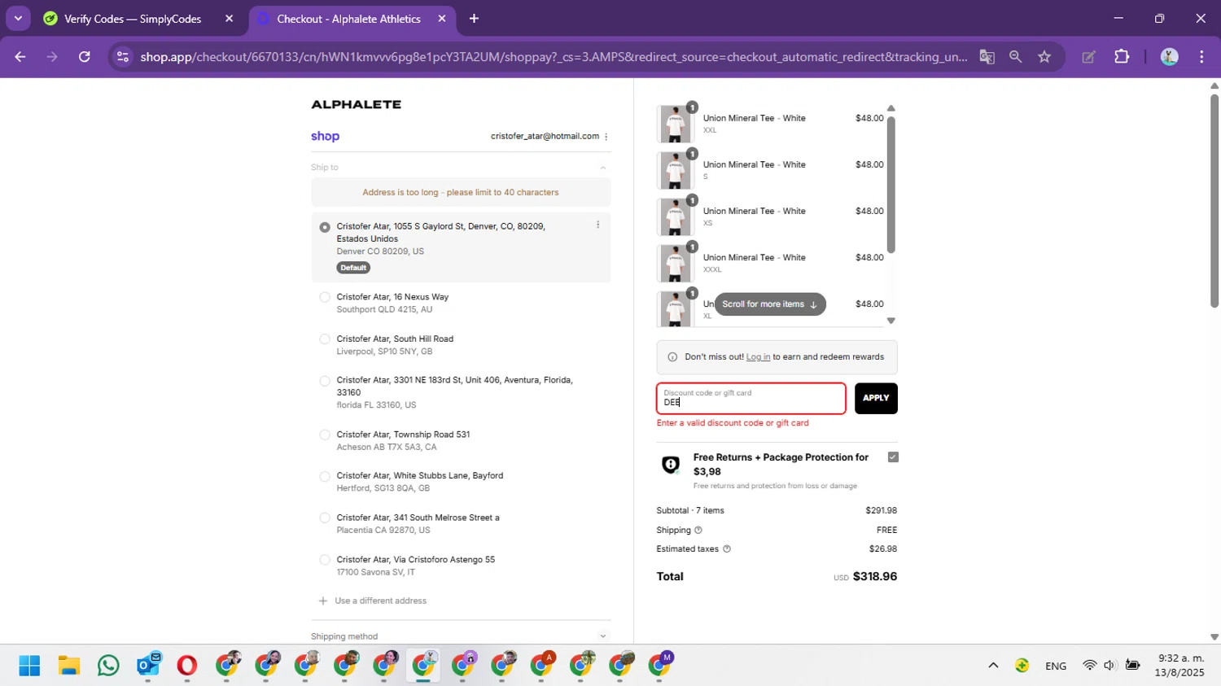Viewport: 1221px width, 686px height.
Task: Open Outlook from the taskbar
Action: pyautogui.click(x=148, y=666)
